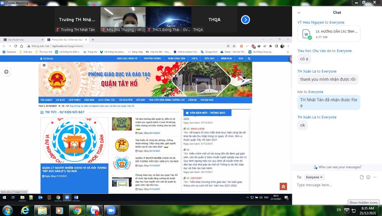
Task: Click the shared Word file from VT Hieu Nguyen
Action: 329,33
